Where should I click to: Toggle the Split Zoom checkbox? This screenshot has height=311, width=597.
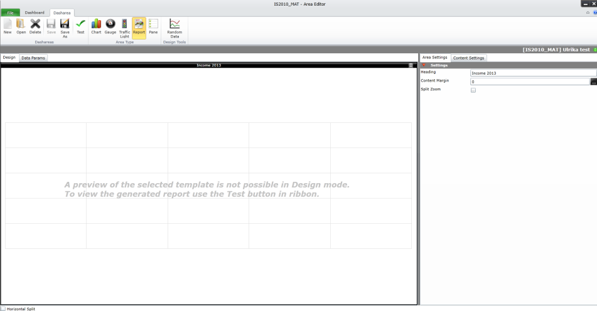[473, 90]
